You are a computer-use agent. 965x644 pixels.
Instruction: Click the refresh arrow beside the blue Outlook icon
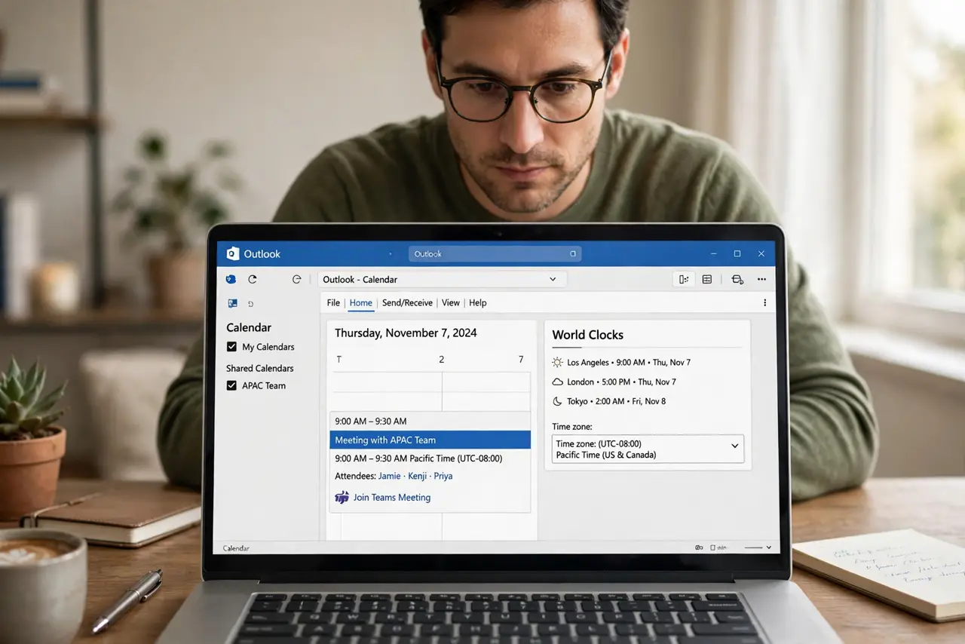pos(253,279)
